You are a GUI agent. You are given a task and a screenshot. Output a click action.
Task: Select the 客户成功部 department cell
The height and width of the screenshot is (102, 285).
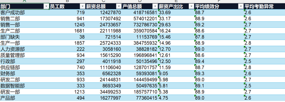[25, 13]
